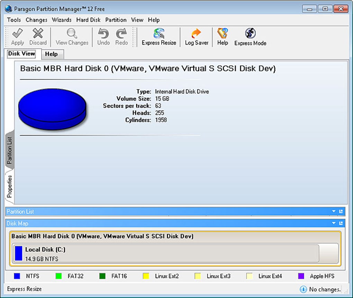Click the Heads value '255'

[x=160, y=112]
